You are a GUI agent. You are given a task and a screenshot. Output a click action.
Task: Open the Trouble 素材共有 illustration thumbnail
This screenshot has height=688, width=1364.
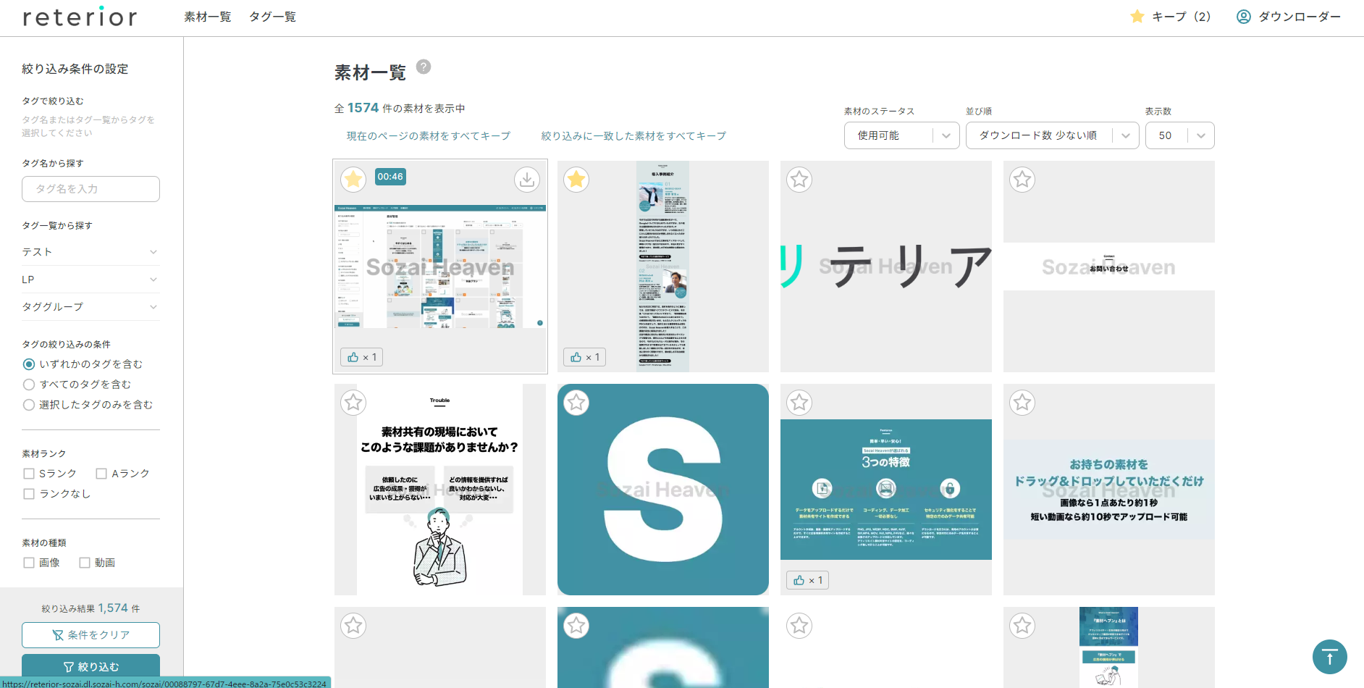439,490
